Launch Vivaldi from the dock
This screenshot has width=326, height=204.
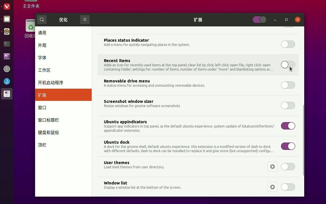pos(7,7)
